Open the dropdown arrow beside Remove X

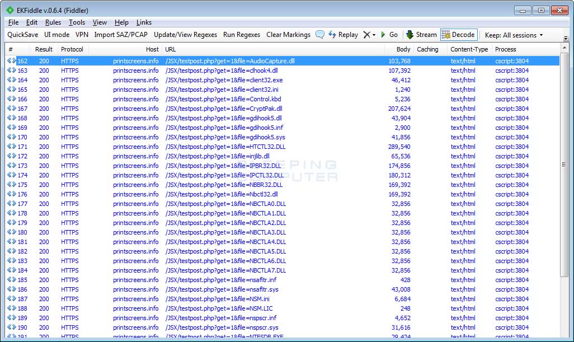pyautogui.click(x=374, y=35)
